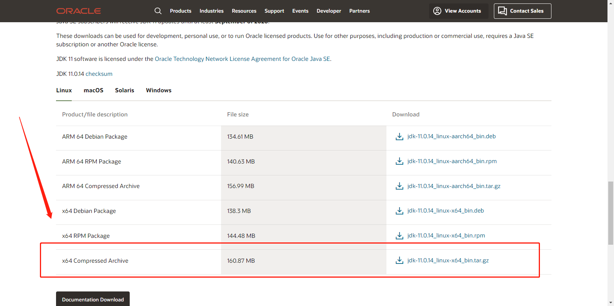614x306 pixels.
Task: Open the Developer menu
Action: 328,11
